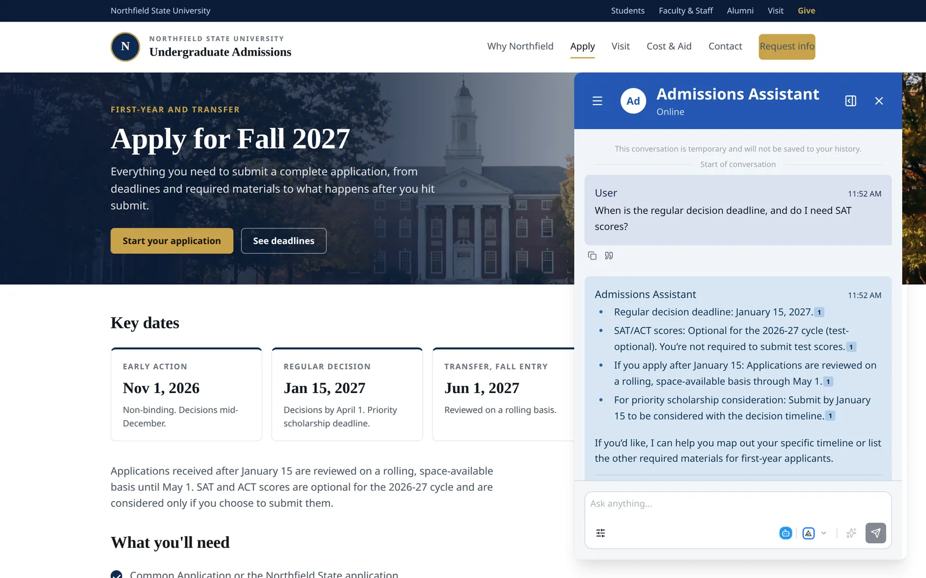Open the Why Northfield menu
The height and width of the screenshot is (578, 926).
(x=520, y=46)
